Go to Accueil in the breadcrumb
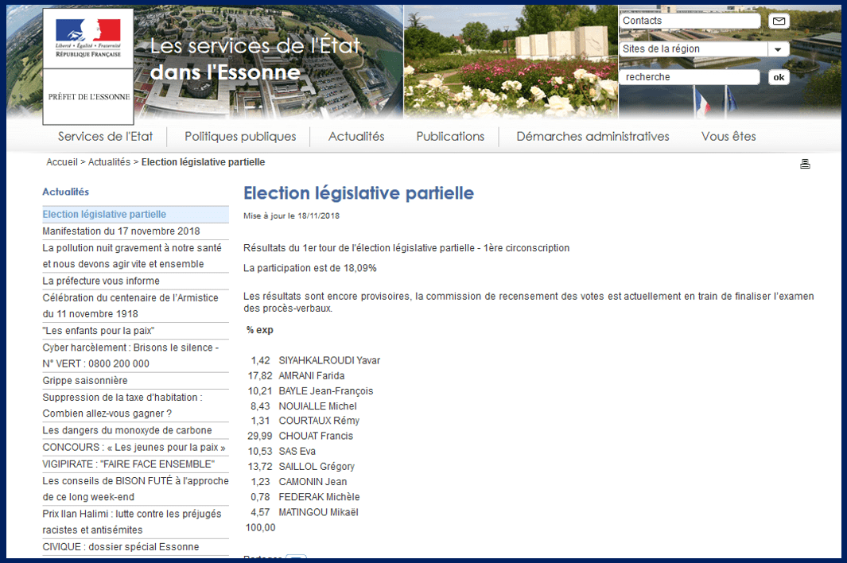This screenshot has width=847, height=563. (x=62, y=162)
